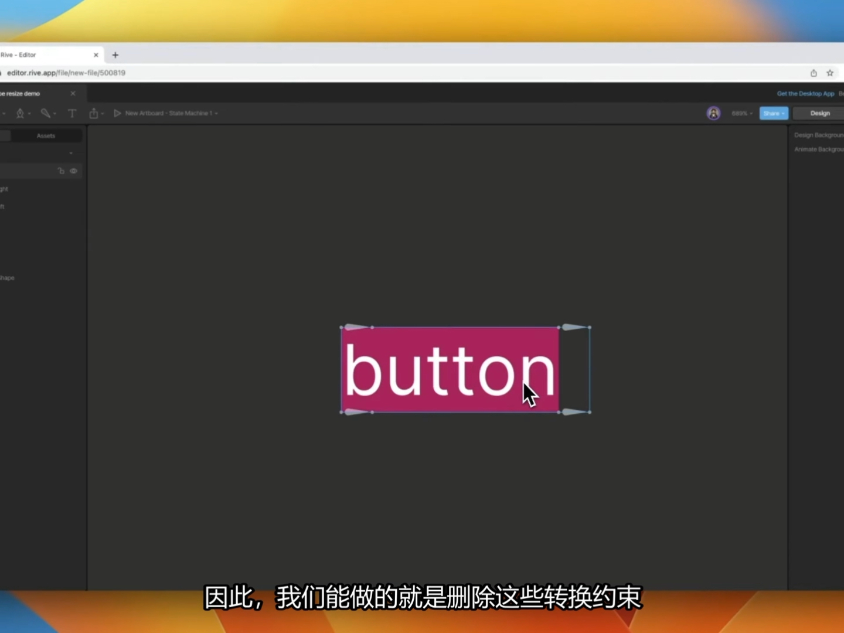Click the magenta button rectangle on canvas
Viewport: 844px width, 633px height.
click(x=450, y=370)
